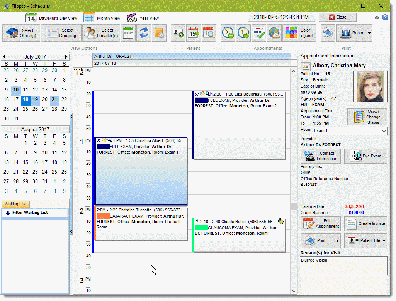Click the search appointment magnifier calendar icon

tap(209, 33)
